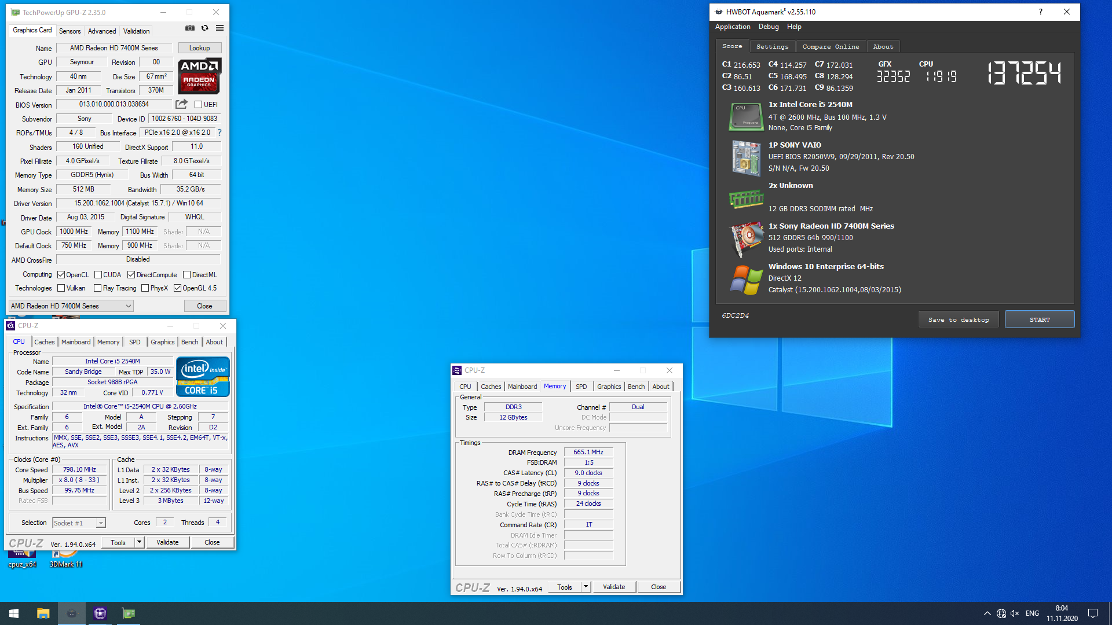Click the BIOS version share/export icon
The image size is (1112, 625).
(181, 104)
